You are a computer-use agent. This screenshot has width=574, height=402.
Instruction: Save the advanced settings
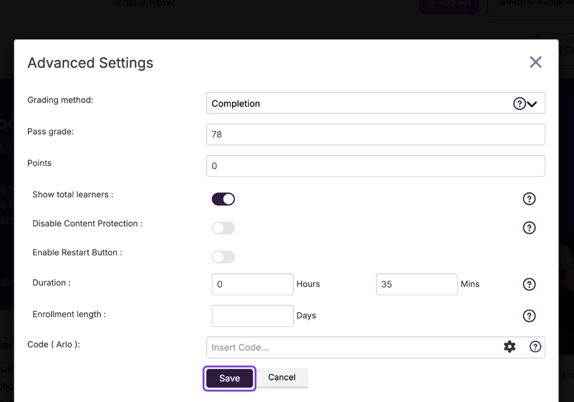(x=230, y=378)
